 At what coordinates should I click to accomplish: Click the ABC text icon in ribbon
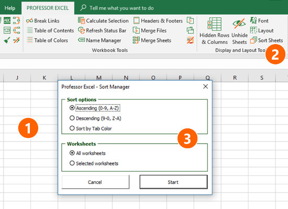(x=7, y=20)
